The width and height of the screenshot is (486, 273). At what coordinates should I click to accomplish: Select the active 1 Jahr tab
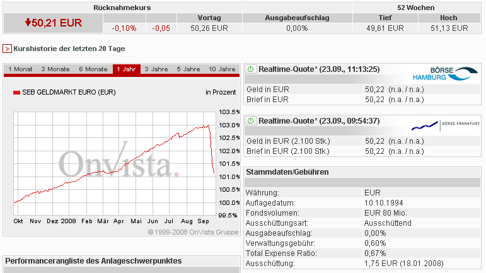tap(127, 69)
